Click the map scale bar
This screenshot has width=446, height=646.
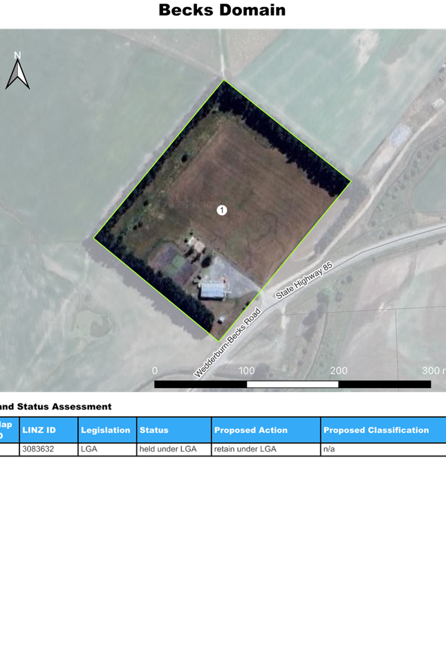[292, 384]
